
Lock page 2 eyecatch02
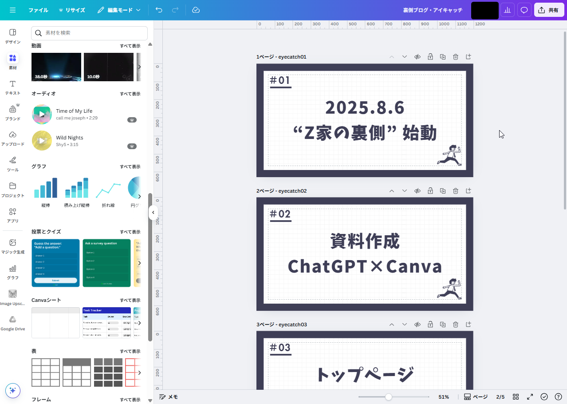click(x=430, y=191)
